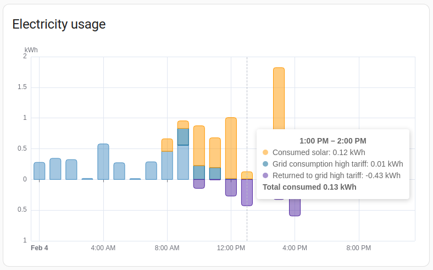Click the "4:00 PM" time axis label

click(295, 248)
